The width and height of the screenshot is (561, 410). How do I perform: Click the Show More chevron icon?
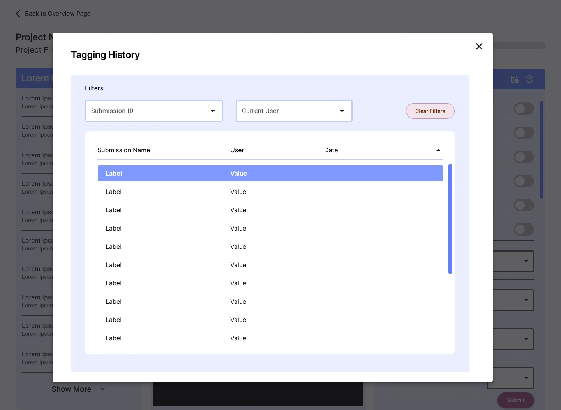(x=102, y=389)
